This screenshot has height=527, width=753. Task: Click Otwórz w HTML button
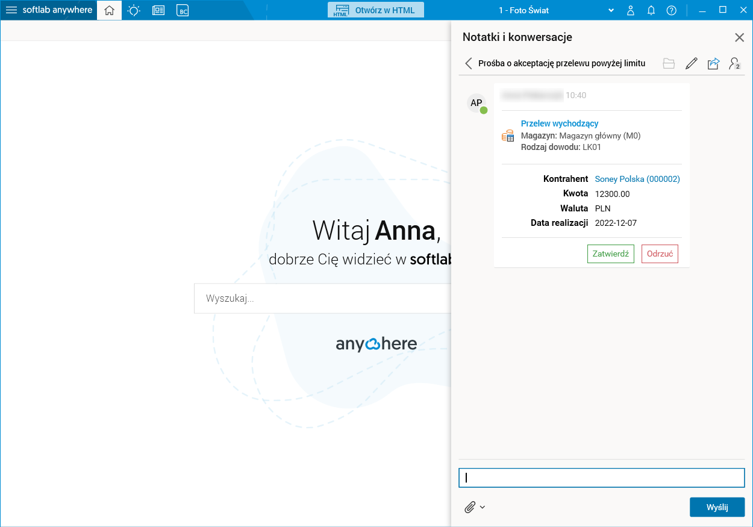point(376,10)
